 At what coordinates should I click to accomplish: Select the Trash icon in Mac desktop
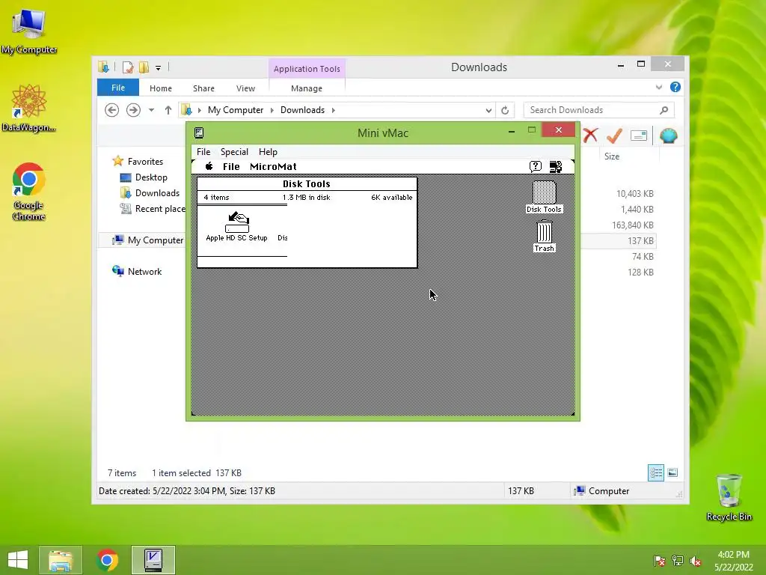pyautogui.click(x=545, y=236)
